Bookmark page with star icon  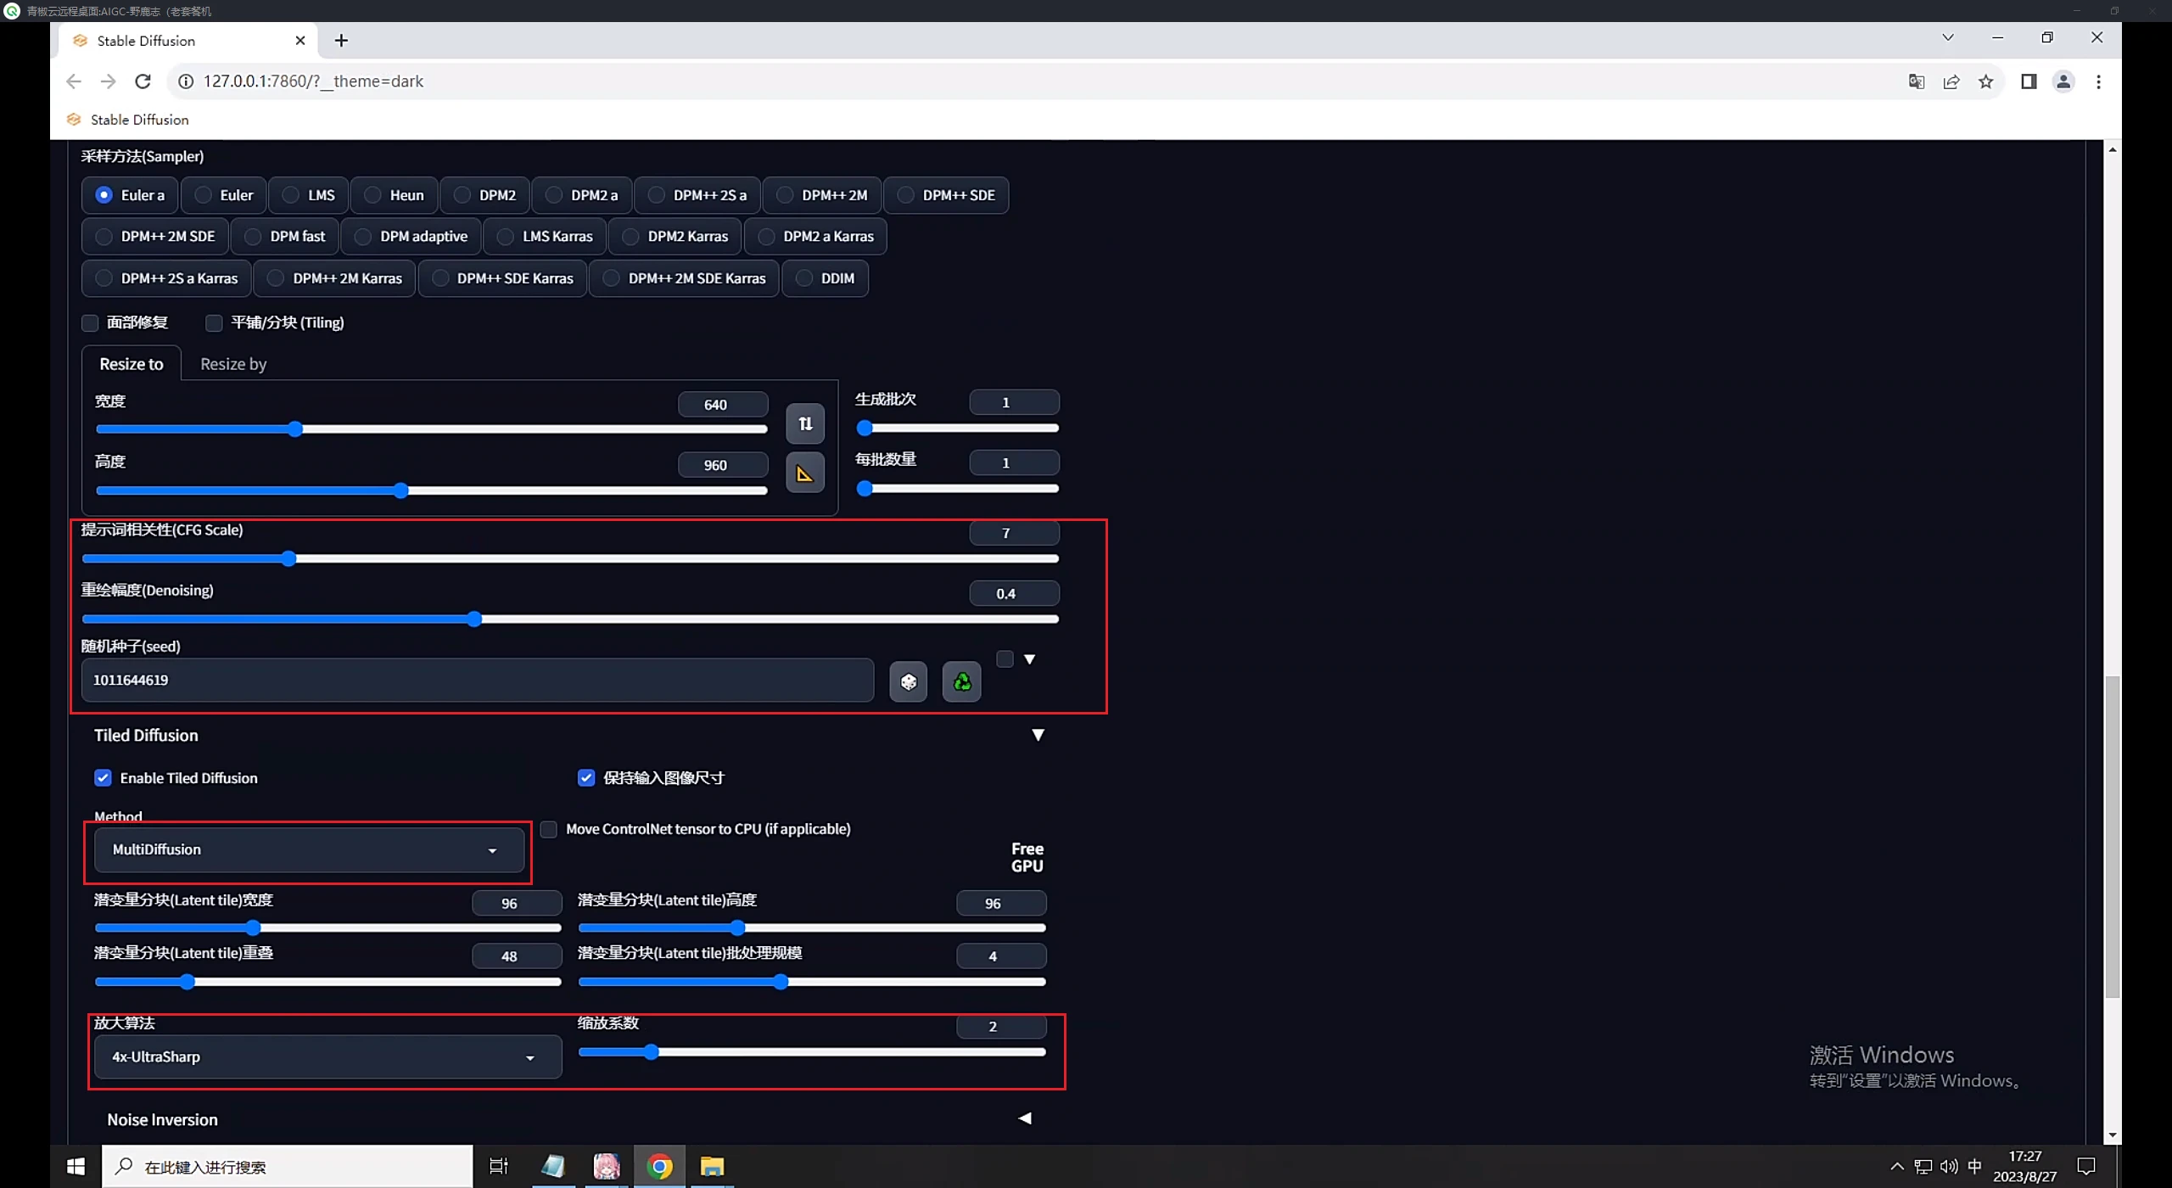click(x=1985, y=81)
